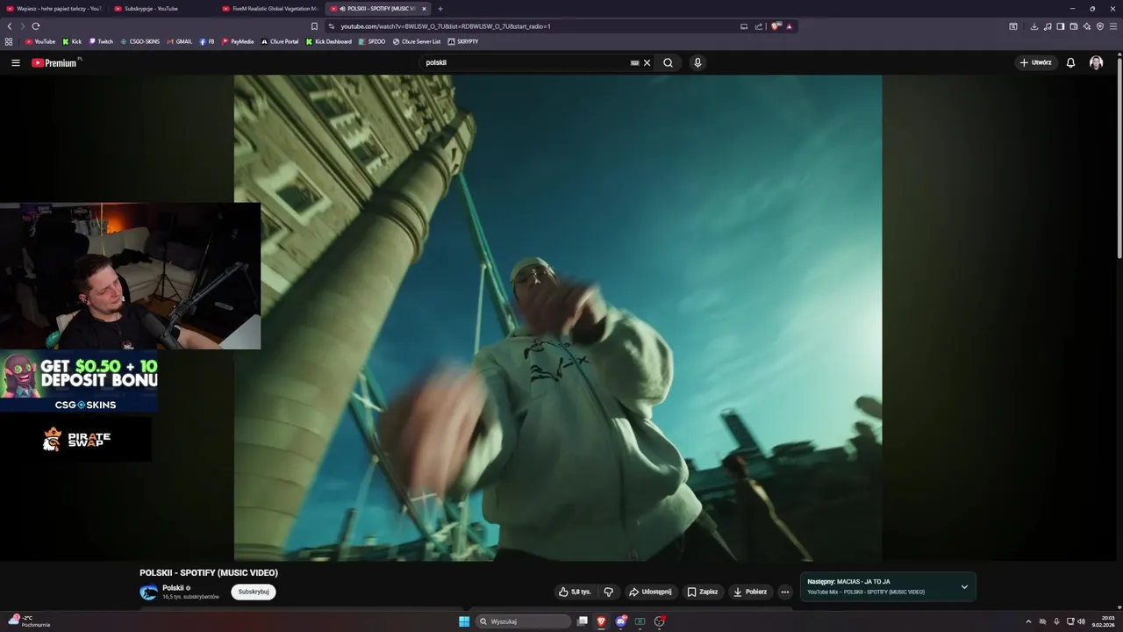Viewport: 1123px width, 632px height.
Task: Open the FB bookmark
Action: click(207, 41)
